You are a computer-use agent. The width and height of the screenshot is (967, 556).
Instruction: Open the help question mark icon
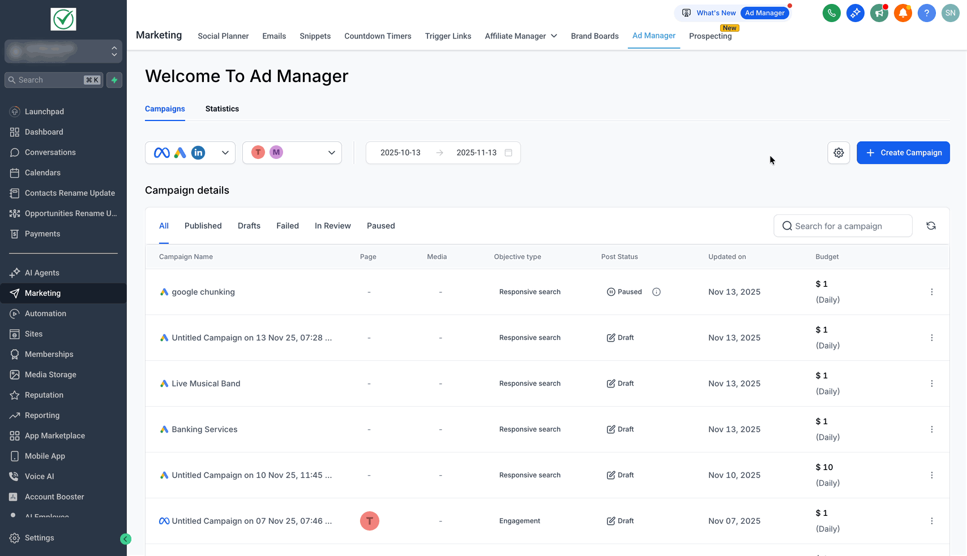(926, 13)
